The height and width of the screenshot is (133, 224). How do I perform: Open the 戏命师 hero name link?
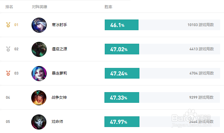click(57, 122)
